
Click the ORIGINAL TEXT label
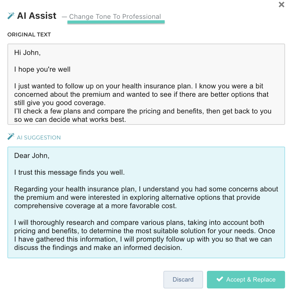[29, 35]
